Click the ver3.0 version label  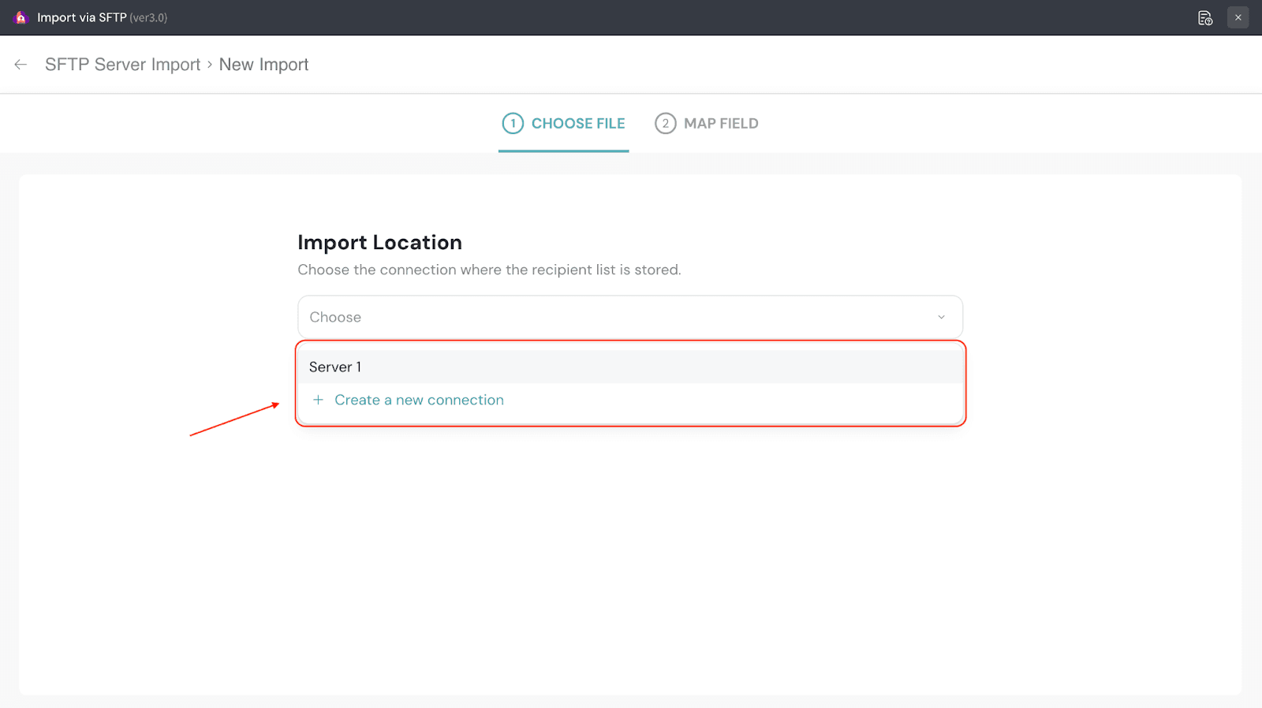coord(148,18)
